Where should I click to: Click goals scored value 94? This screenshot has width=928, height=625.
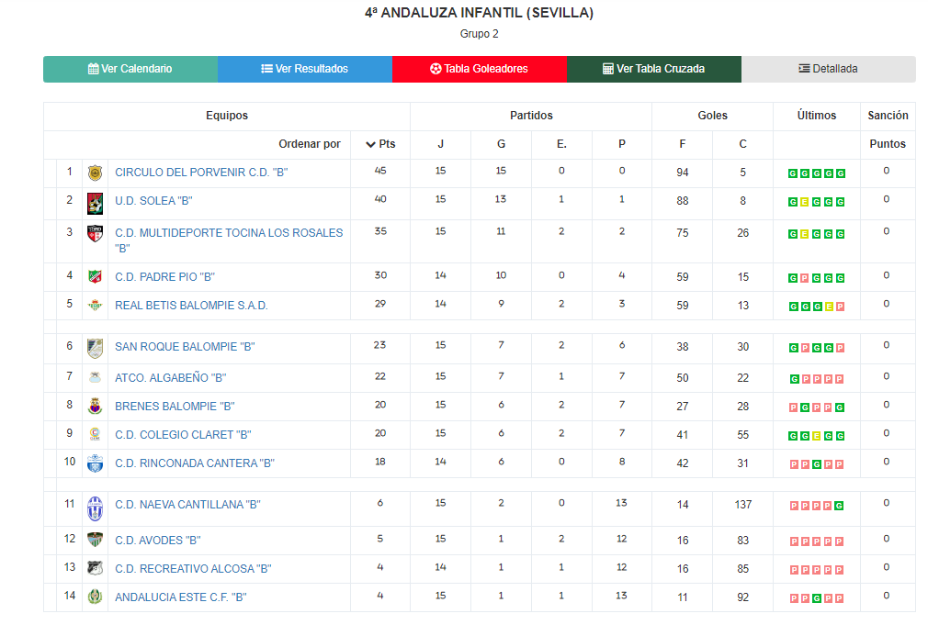click(x=683, y=173)
